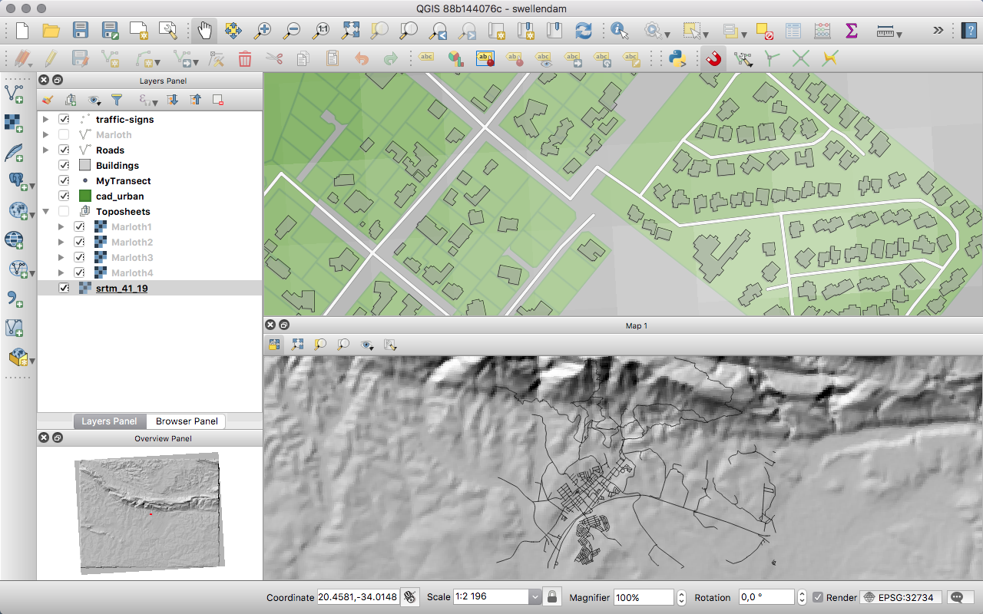This screenshot has width=983, height=614.
Task: Expand the Marloth4 raster entry
Action: click(x=61, y=273)
